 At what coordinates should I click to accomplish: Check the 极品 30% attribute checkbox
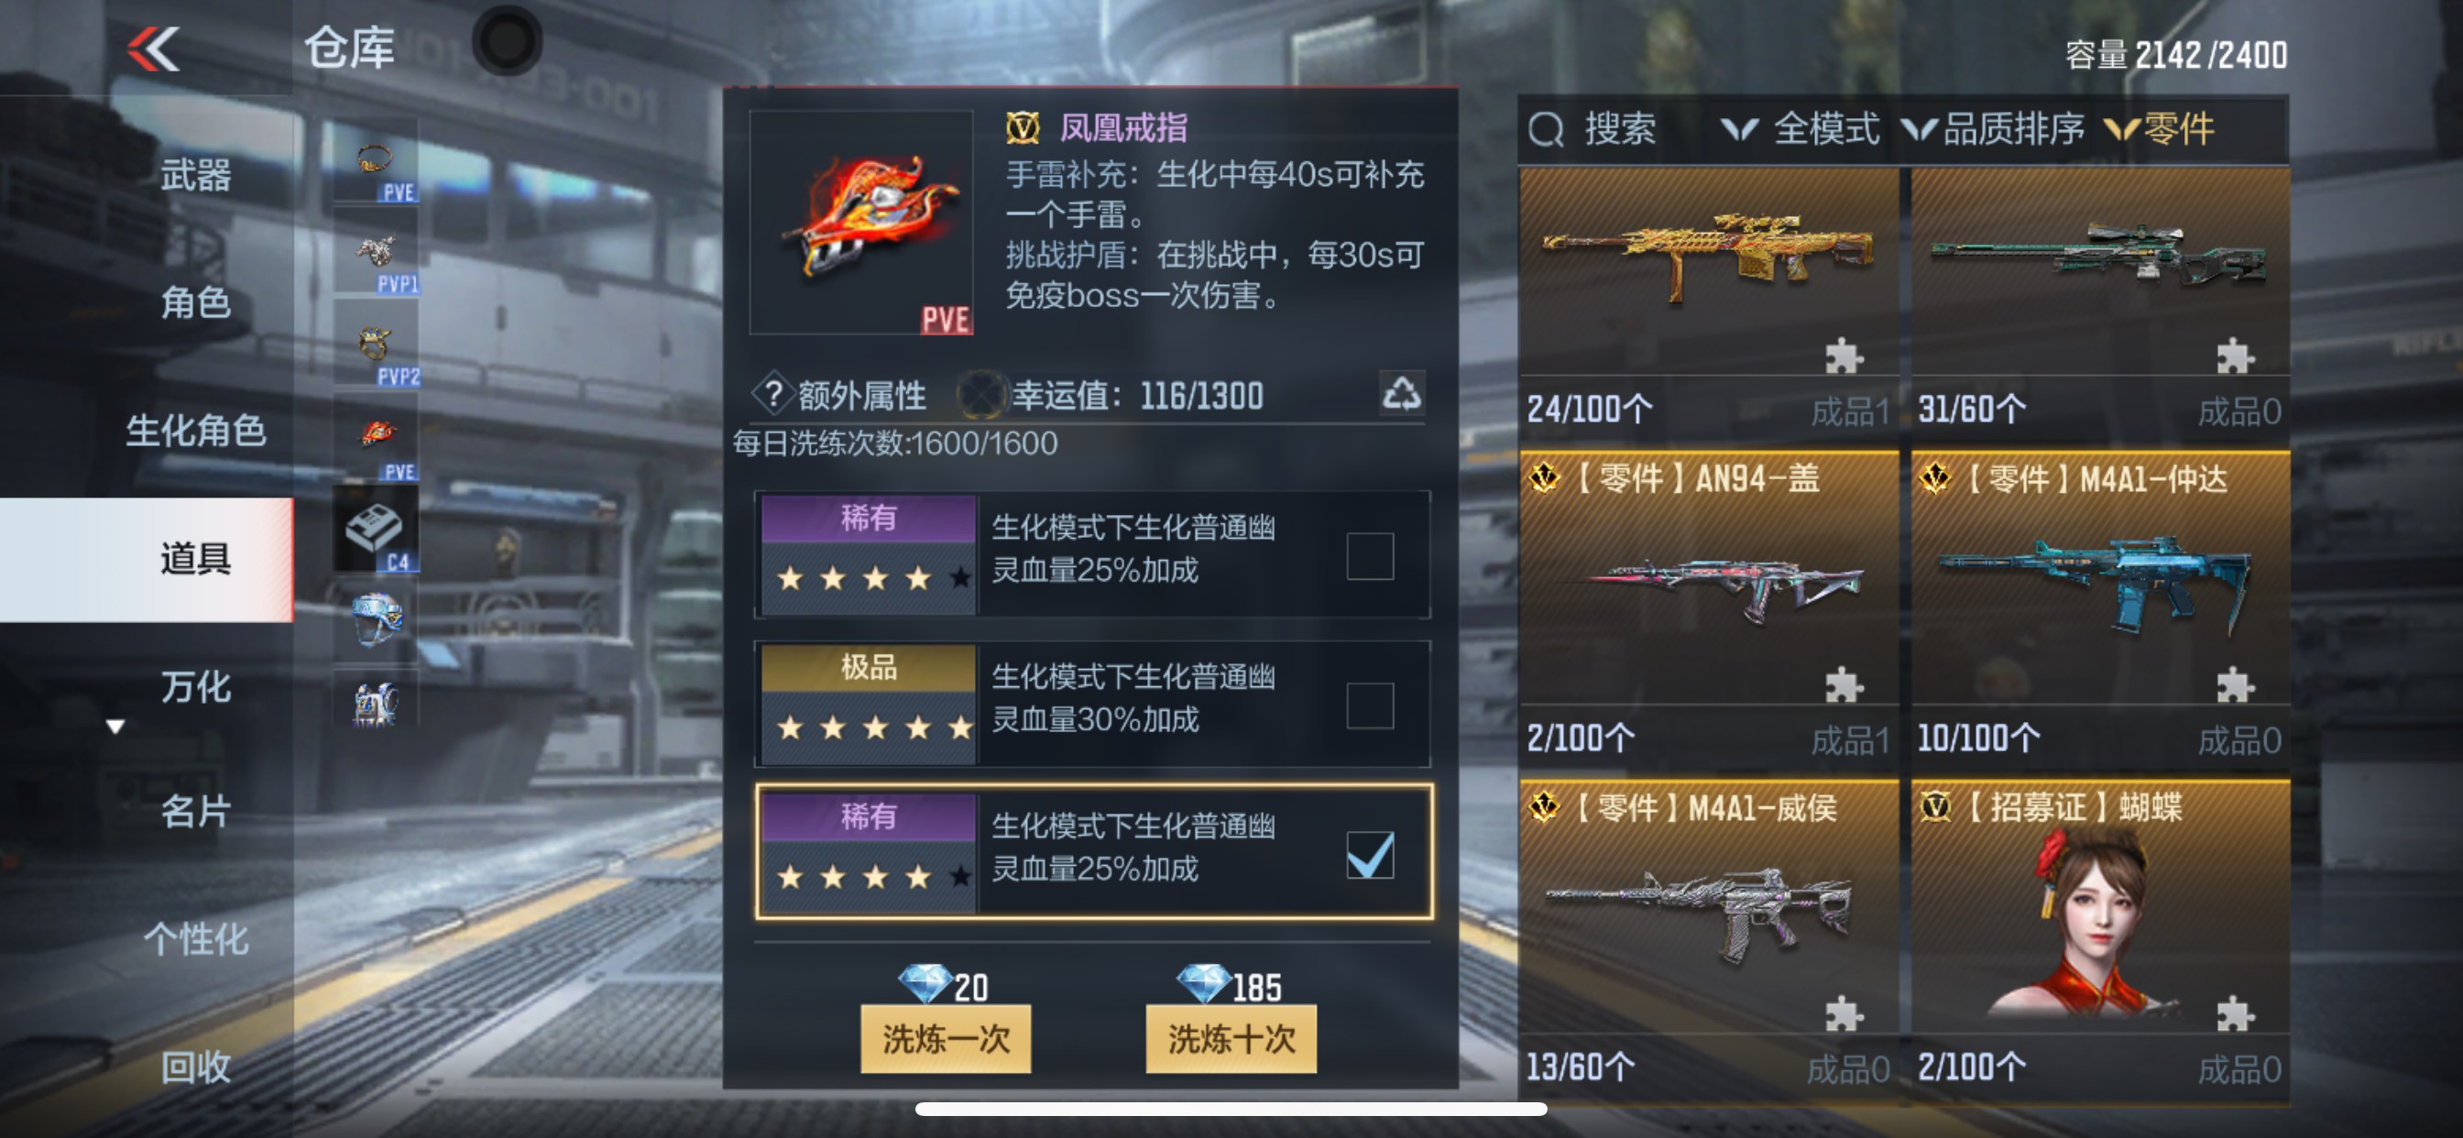[1369, 705]
